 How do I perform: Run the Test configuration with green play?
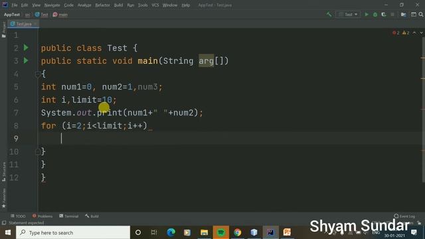367,15
